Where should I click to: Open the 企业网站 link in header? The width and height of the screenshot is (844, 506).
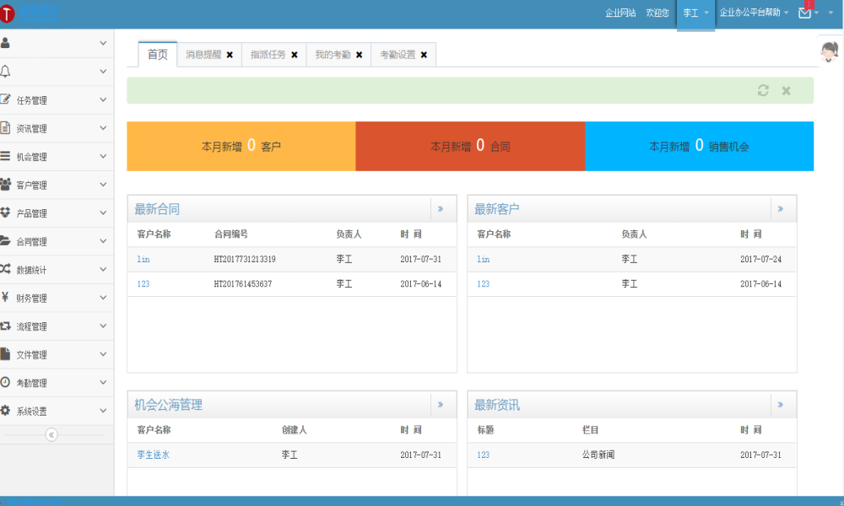[x=620, y=13]
